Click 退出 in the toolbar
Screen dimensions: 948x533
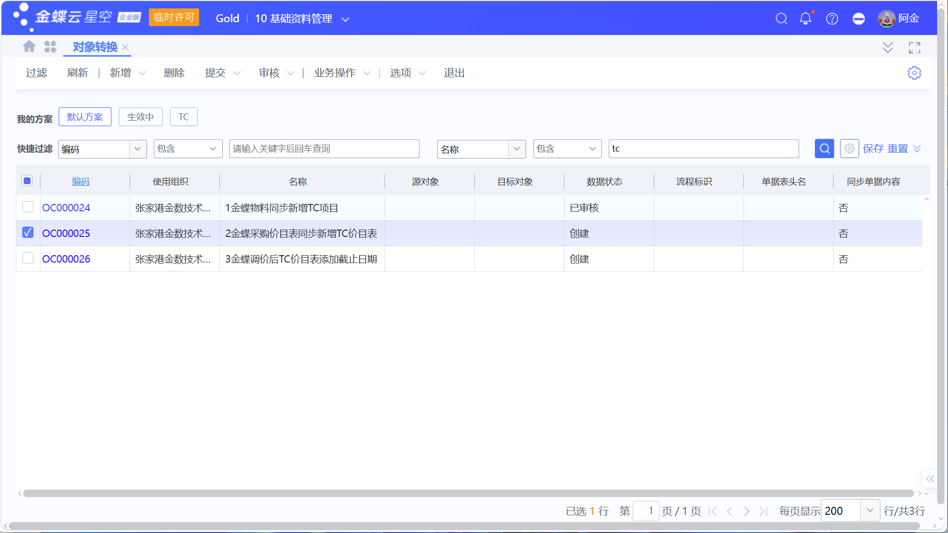(x=454, y=73)
